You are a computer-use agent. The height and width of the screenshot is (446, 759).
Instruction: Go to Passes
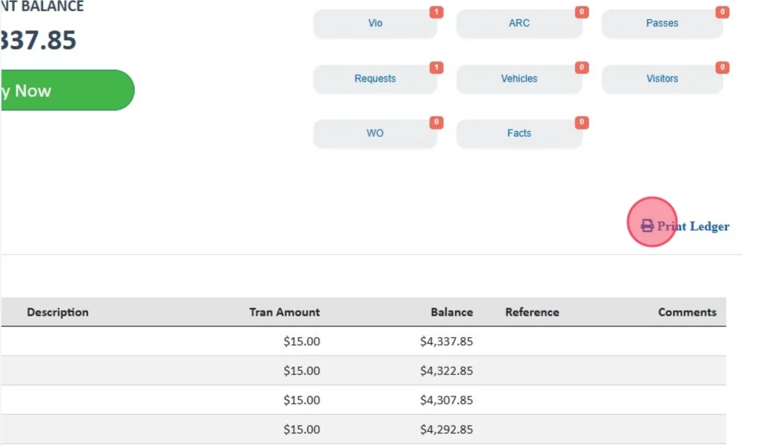click(662, 24)
